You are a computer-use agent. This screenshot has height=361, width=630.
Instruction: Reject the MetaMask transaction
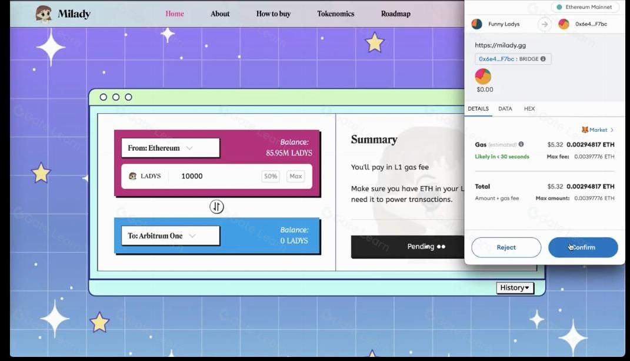[x=506, y=247]
